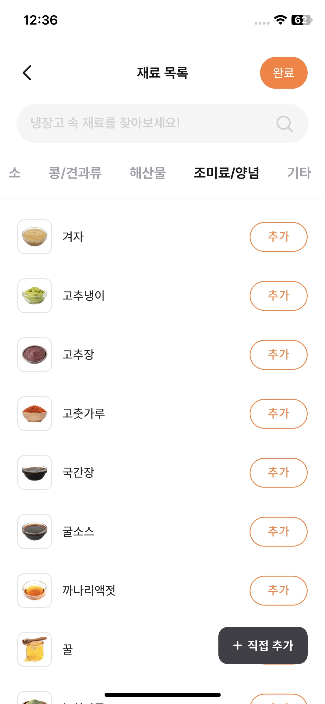Add 굴소스 using the 추가 button
The height and width of the screenshot is (704, 325).
(x=278, y=531)
